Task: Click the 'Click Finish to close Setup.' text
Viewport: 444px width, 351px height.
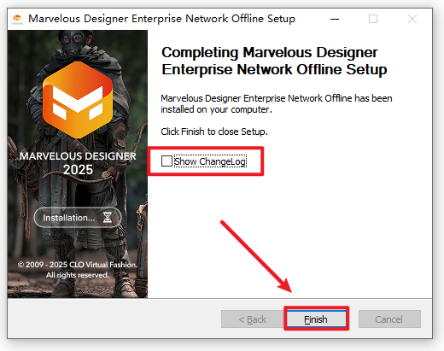Action: pos(214,132)
